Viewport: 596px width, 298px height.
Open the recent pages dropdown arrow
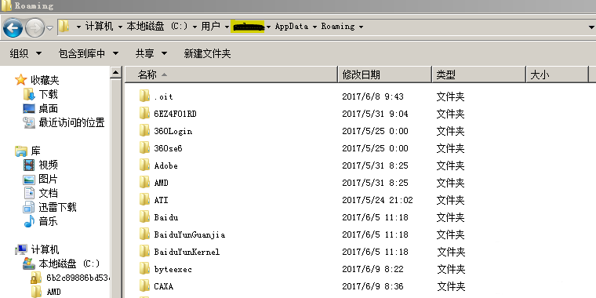[49, 27]
